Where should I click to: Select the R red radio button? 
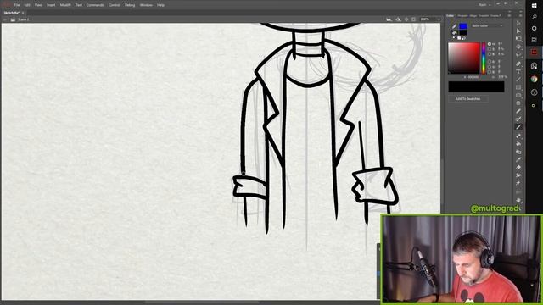pyautogui.click(x=490, y=62)
